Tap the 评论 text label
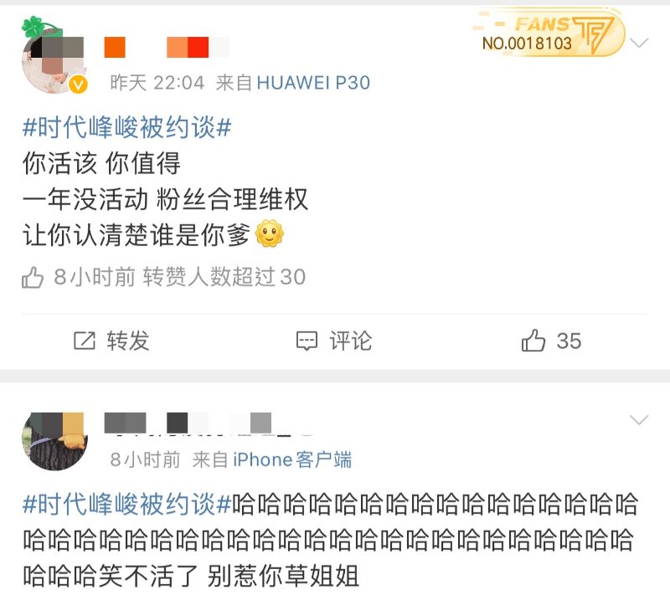 coord(350,341)
